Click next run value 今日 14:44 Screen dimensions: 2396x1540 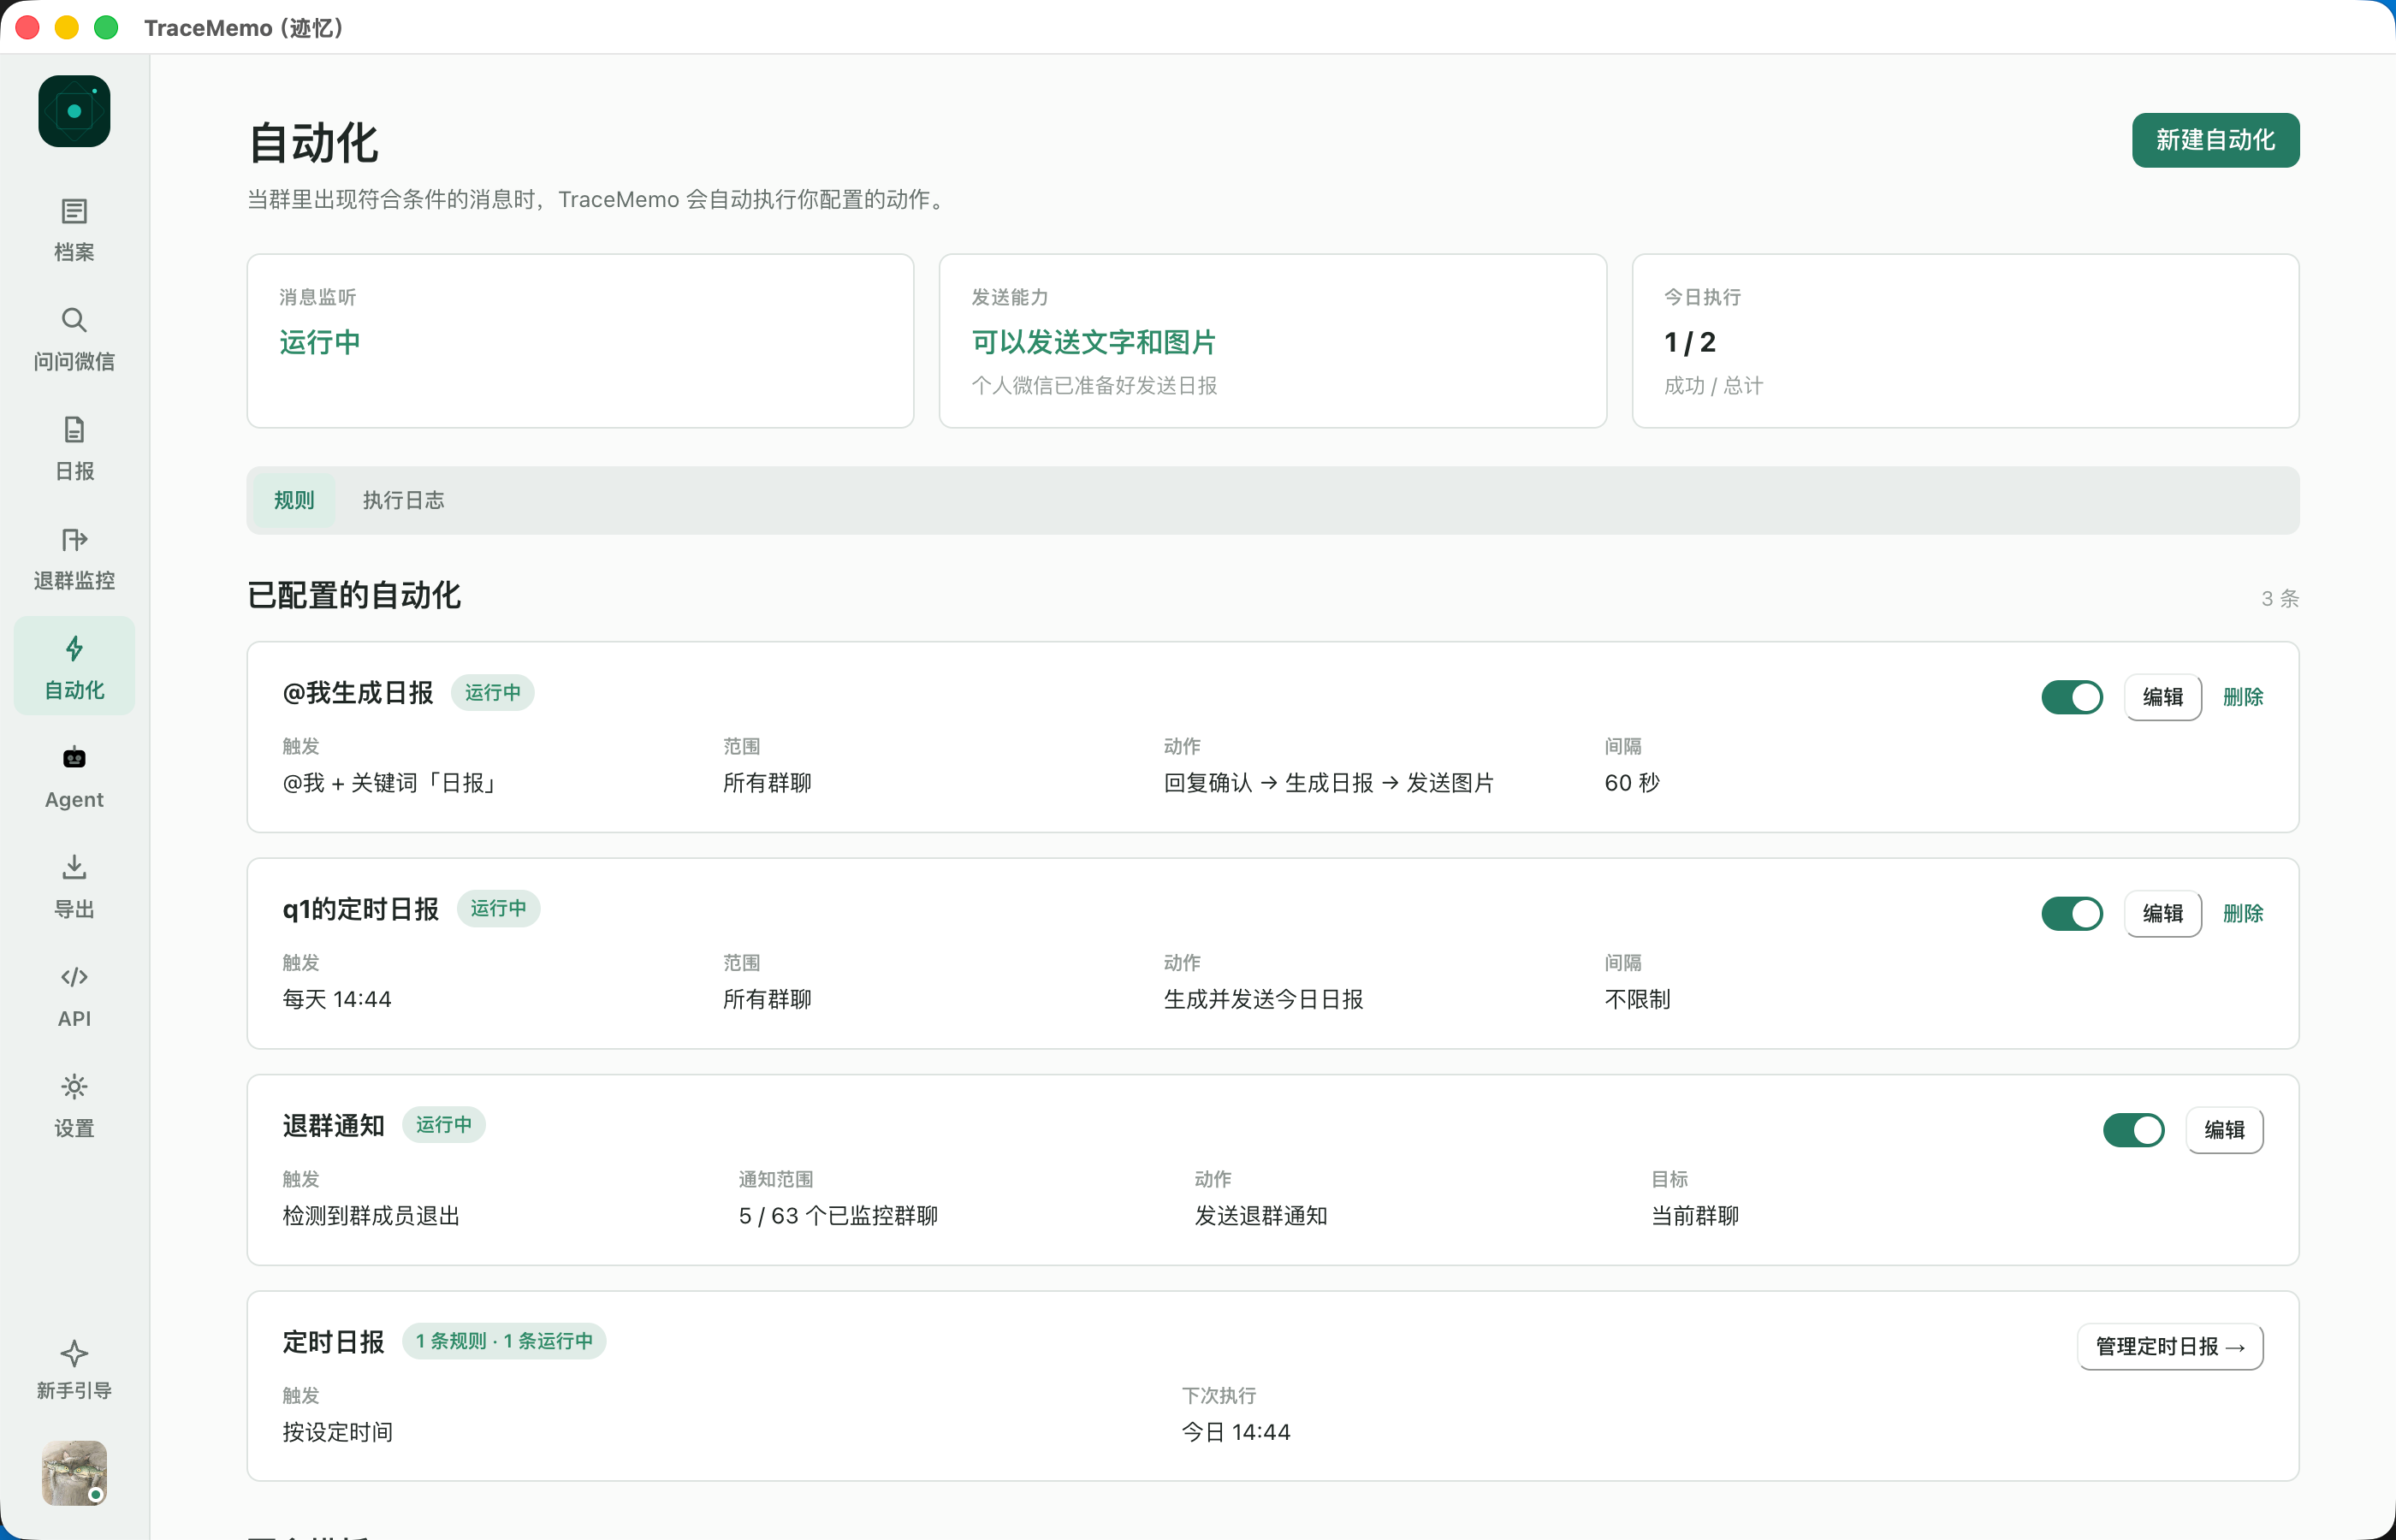point(1236,1432)
